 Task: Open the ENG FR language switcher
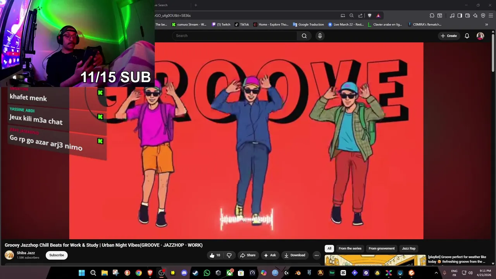coord(454,273)
